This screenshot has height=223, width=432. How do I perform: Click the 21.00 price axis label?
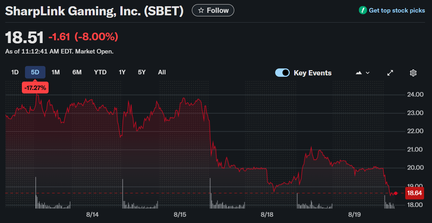click(x=414, y=149)
